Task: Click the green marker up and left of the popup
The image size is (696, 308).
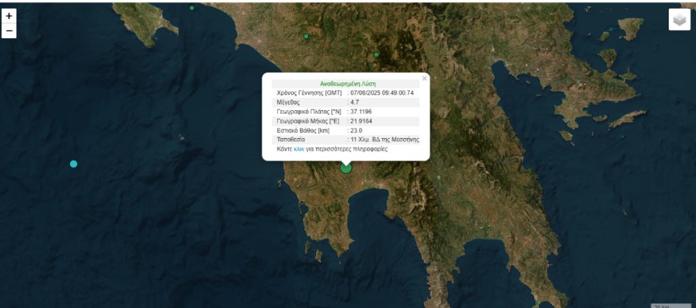Action: [307, 36]
